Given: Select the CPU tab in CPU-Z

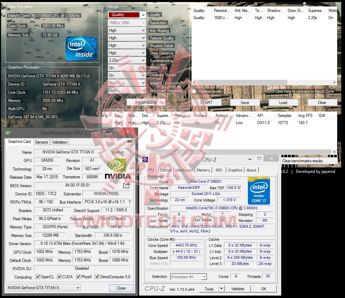Looking at the screenshot, I should (150, 170).
